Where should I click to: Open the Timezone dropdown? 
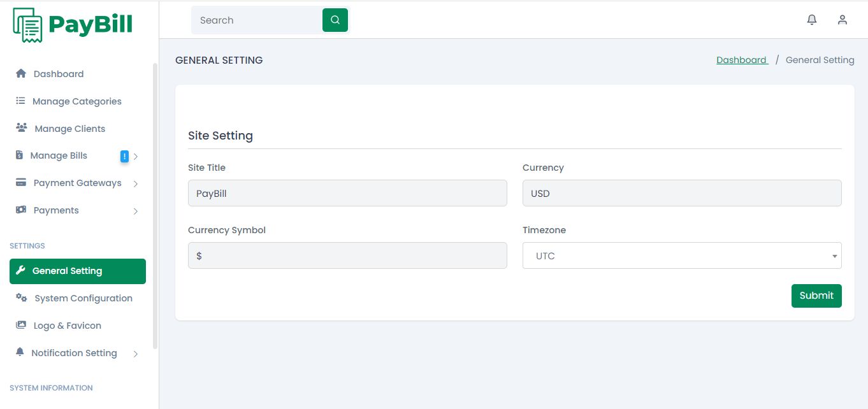(682, 255)
